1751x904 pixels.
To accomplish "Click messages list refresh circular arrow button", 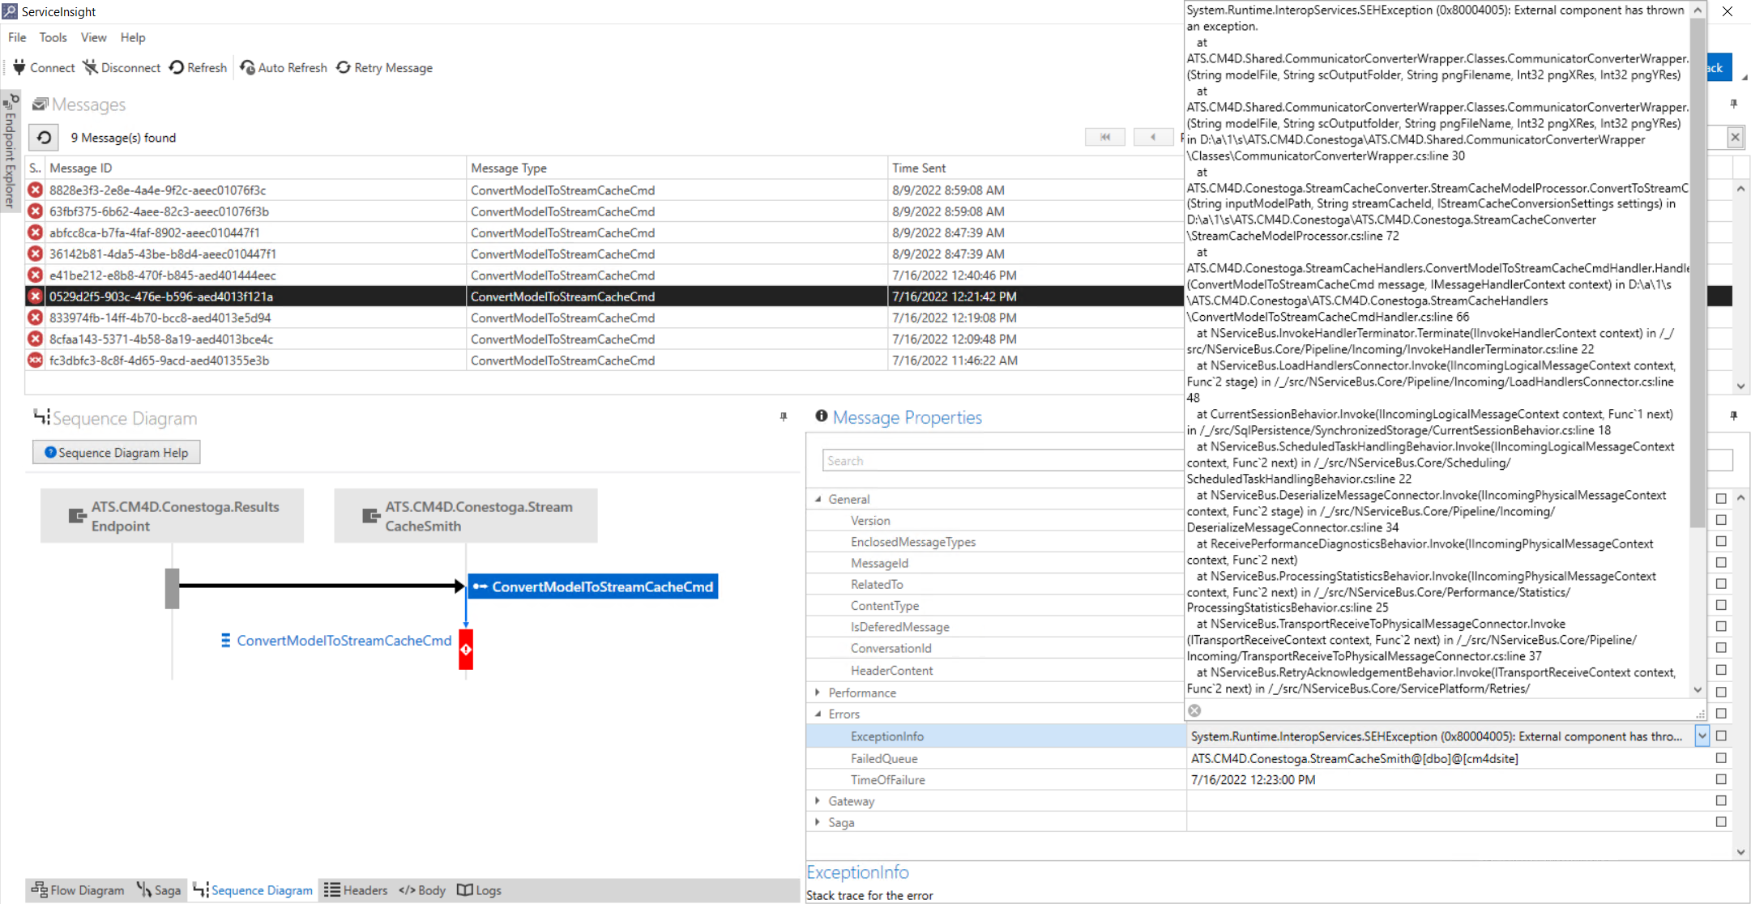I will [45, 138].
